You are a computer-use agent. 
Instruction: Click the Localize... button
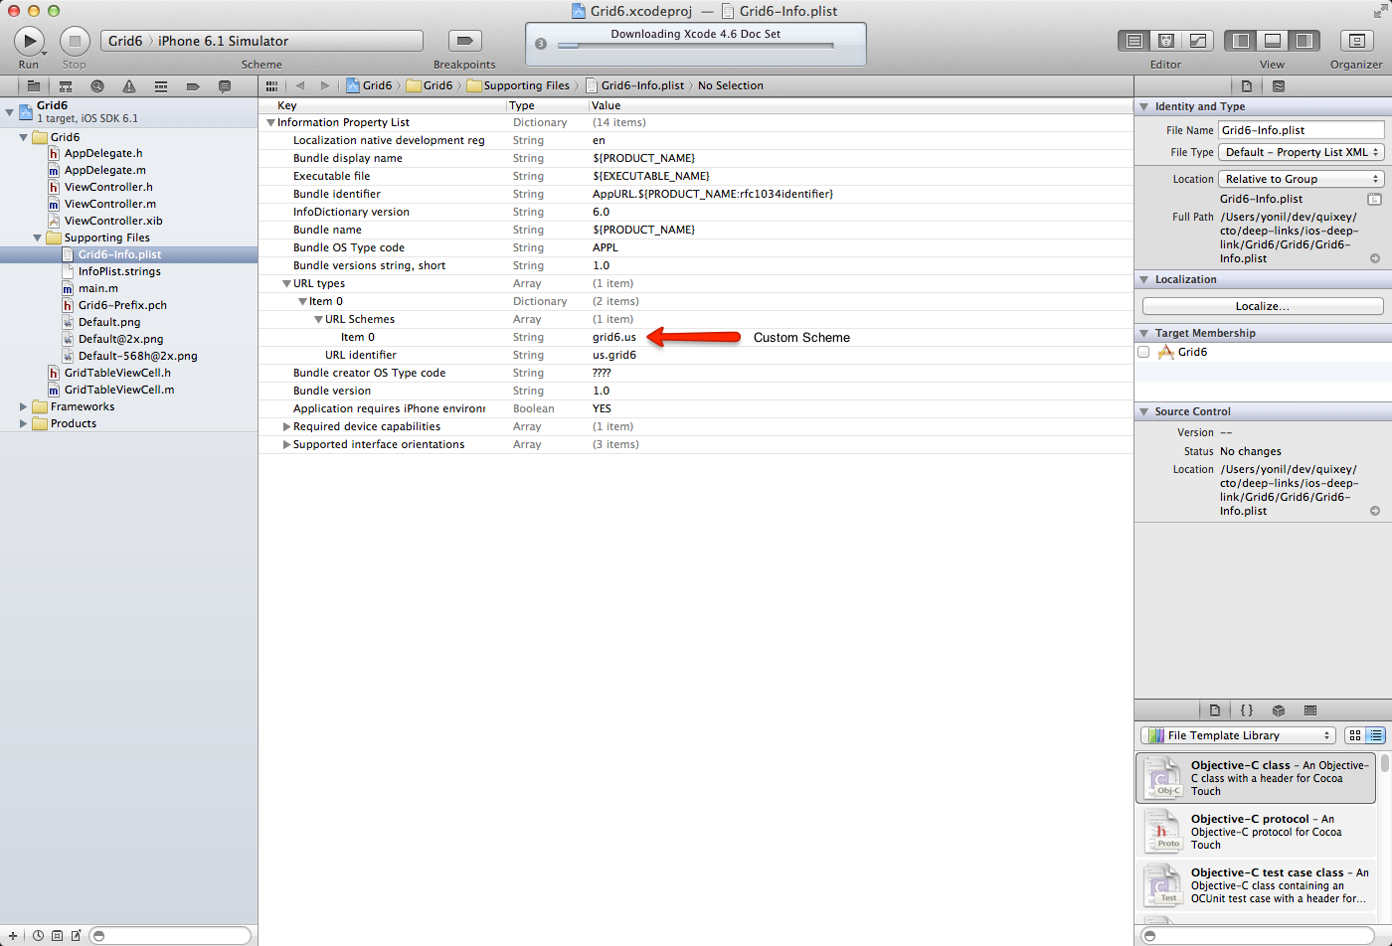[x=1262, y=306]
